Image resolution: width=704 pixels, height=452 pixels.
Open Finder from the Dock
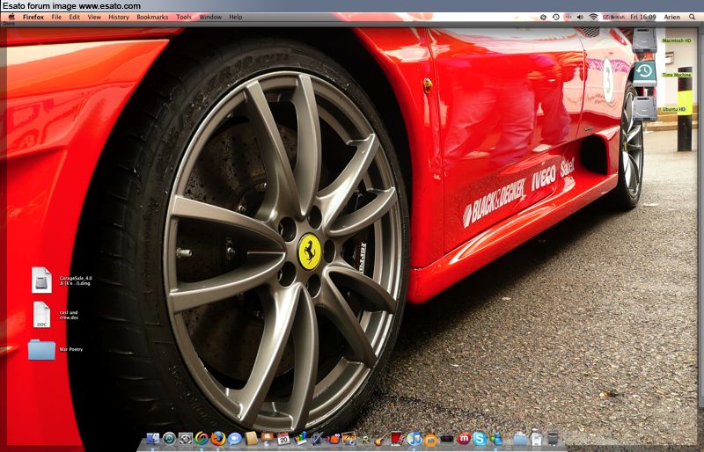(153, 438)
